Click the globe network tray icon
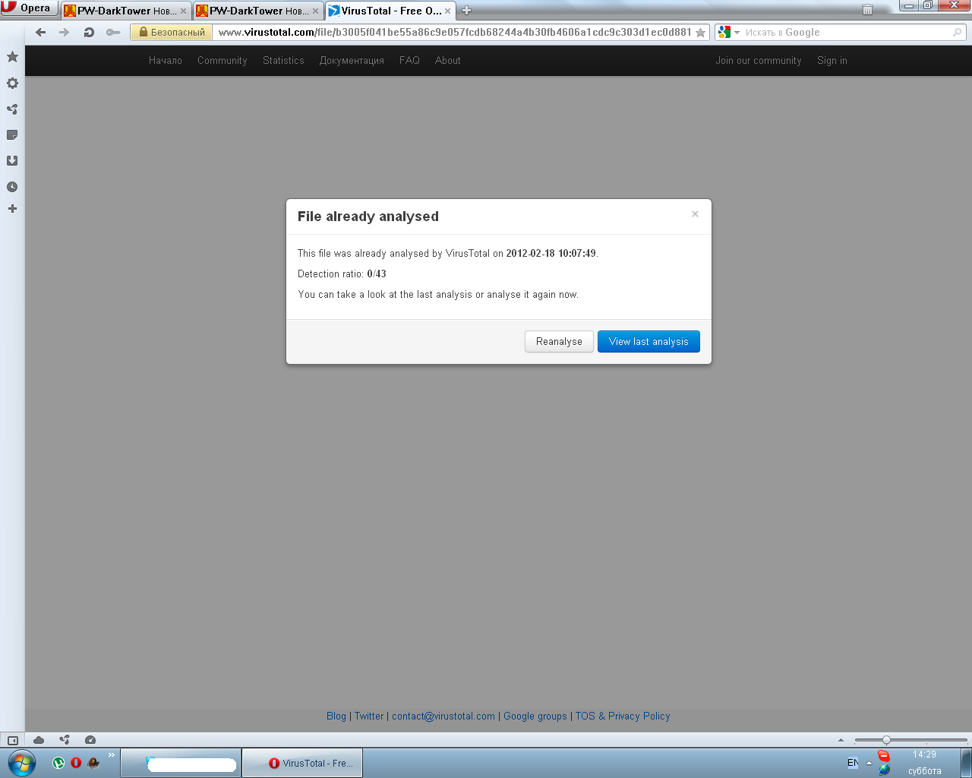The height and width of the screenshot is (778, 972). (x=884, y=770)
